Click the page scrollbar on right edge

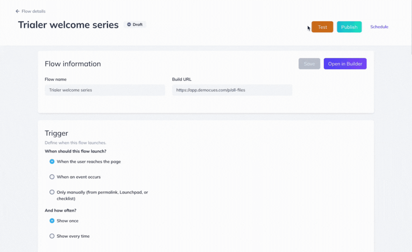(411, 26)
